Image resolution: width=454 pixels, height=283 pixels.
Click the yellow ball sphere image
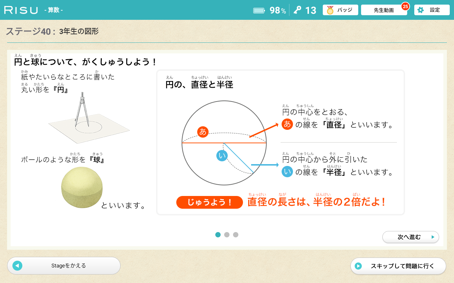82,187
